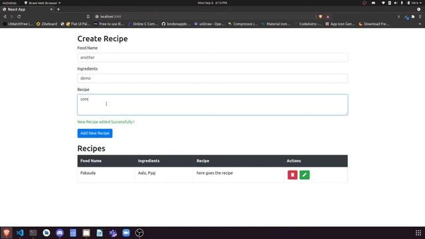The height and width of the screenshot is (239, 425).
Task: Open the Compressor bookmark
Action: coord(242,24)
